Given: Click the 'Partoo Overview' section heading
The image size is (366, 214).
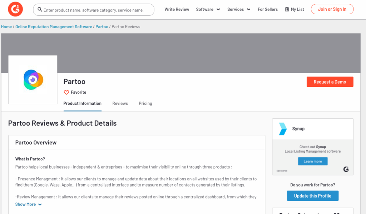Looking at the screenshot, I should (36, 143).
